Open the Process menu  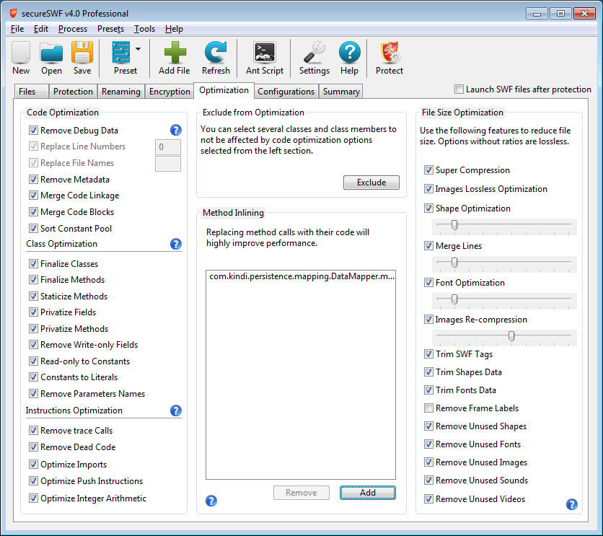[73, 29]
